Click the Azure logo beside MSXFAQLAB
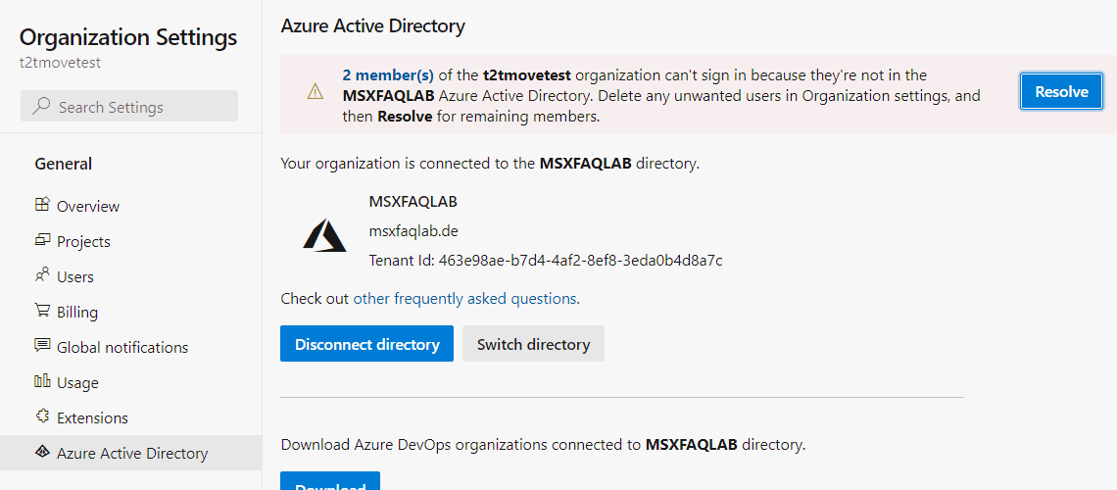 pos(324,235)
